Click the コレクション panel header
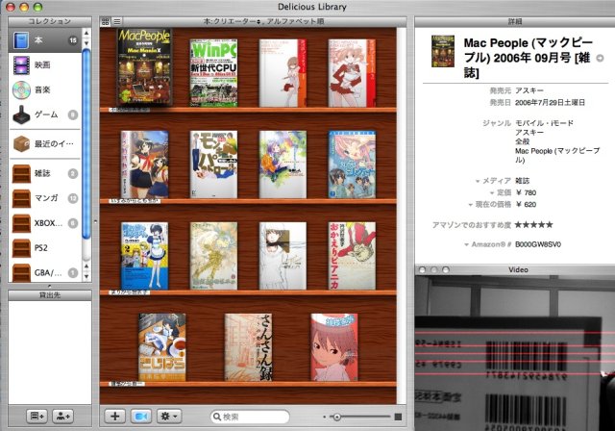 pos(50,21)
